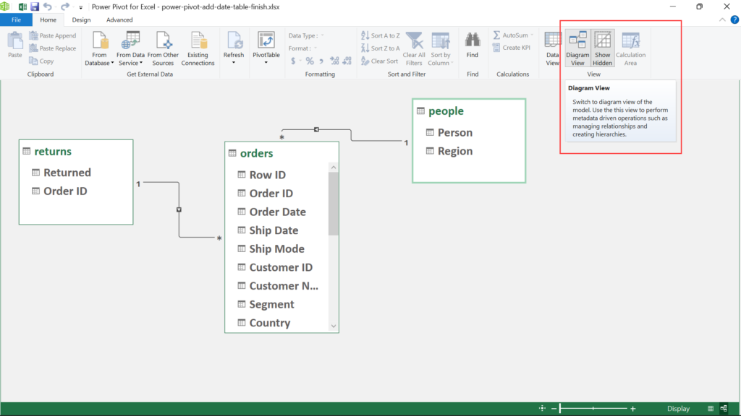Apply the percent format icon

308,61
